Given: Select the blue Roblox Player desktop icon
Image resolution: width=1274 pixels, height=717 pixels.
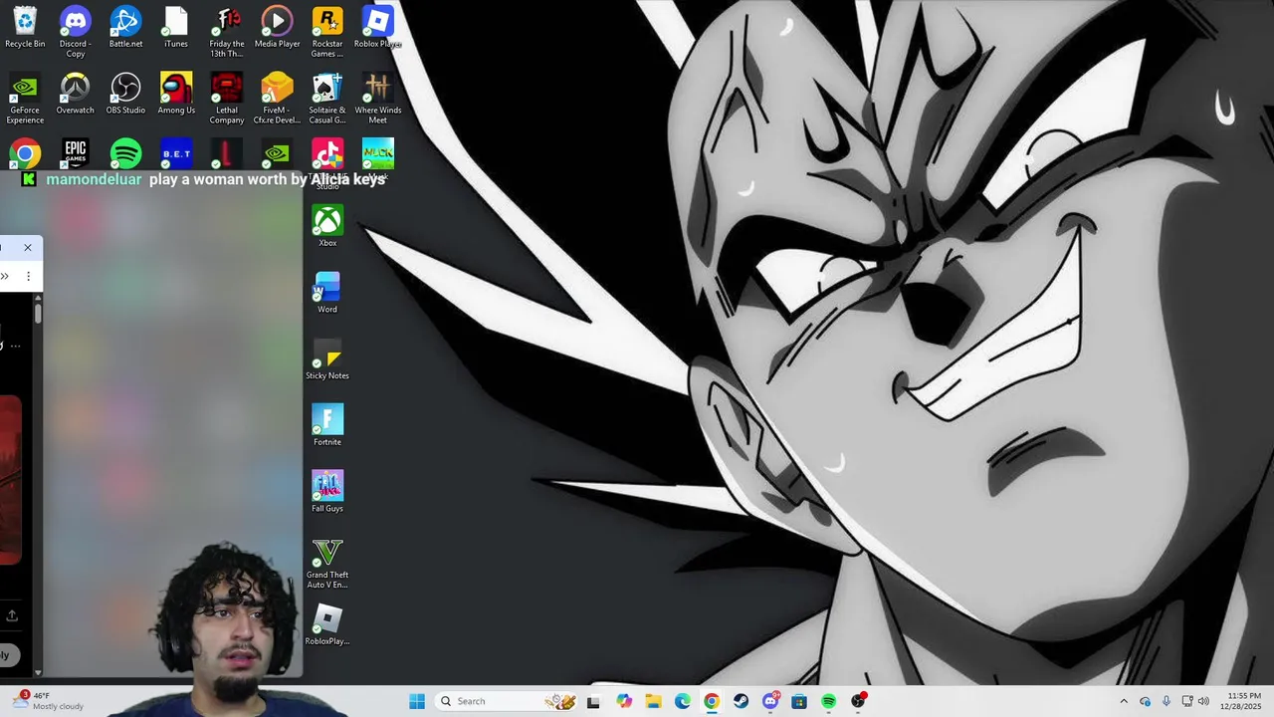Looking at the screenshot, I should coord(377,28).
